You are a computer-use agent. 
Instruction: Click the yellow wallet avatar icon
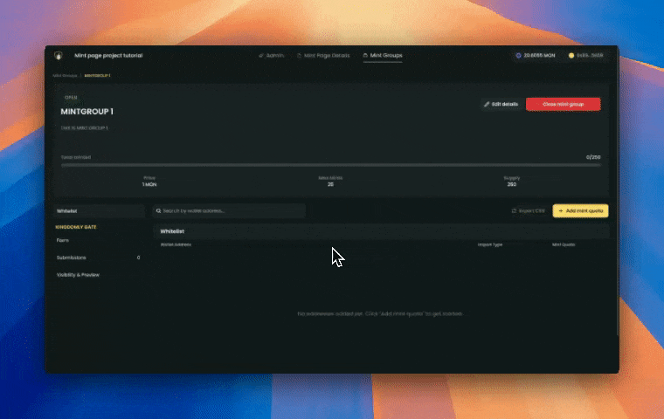[571, 56]
